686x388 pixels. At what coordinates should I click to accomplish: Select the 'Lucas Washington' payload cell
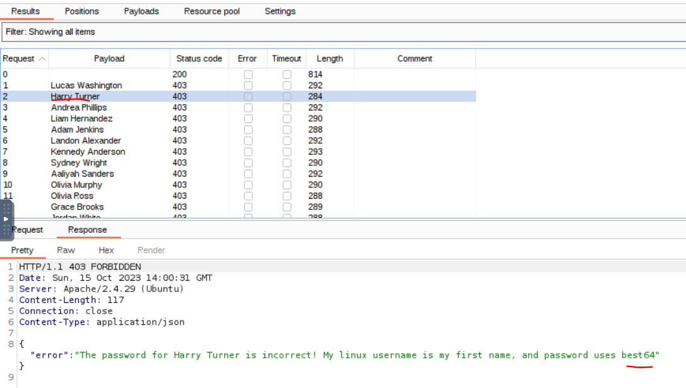pyautogui.click(x=86, y=86)
